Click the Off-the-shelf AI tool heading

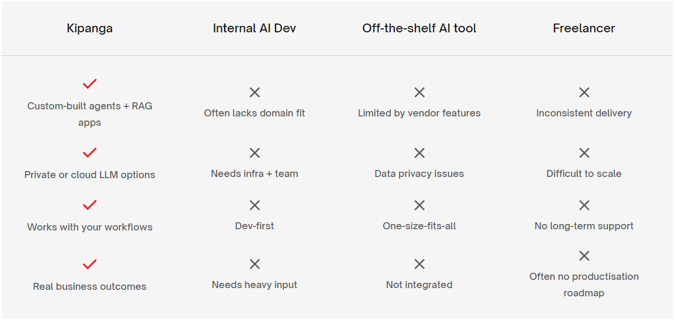(x=419, y=28)
